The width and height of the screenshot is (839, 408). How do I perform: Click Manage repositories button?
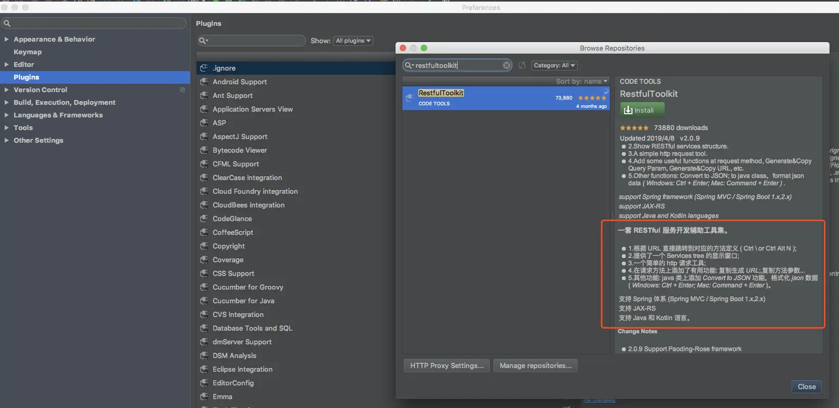536,365
